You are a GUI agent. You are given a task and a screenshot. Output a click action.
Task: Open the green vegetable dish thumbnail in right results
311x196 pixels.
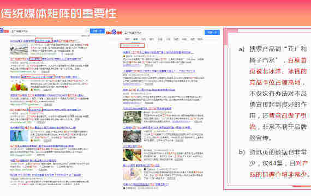132,155
